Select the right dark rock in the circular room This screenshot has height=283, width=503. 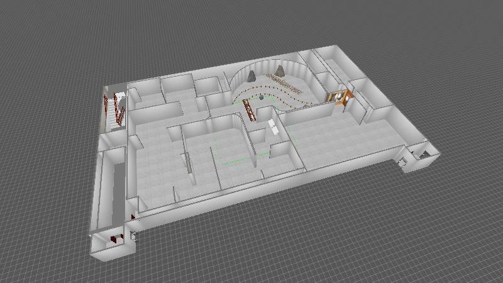[280, 70]
